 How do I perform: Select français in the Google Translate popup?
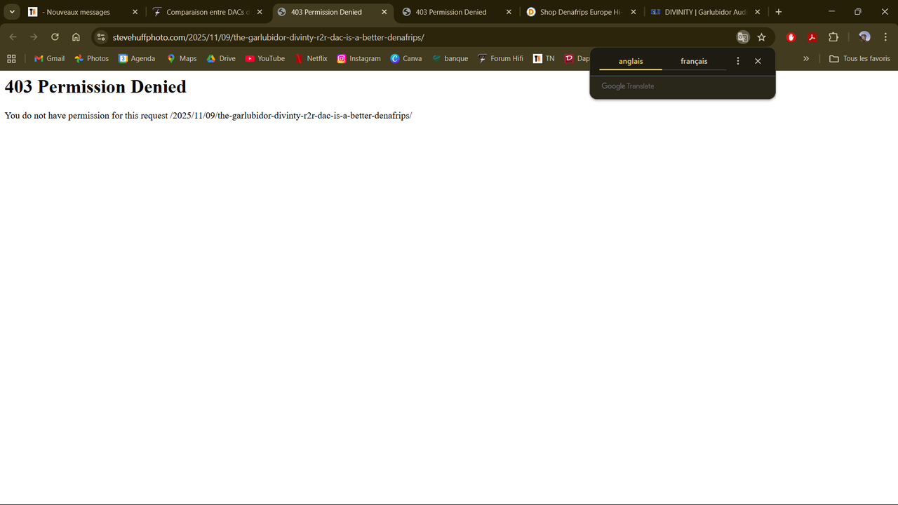tap(693, 61)
